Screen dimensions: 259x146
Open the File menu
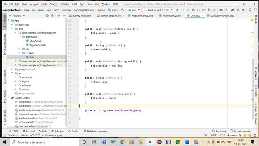click(x=11, y=4)
